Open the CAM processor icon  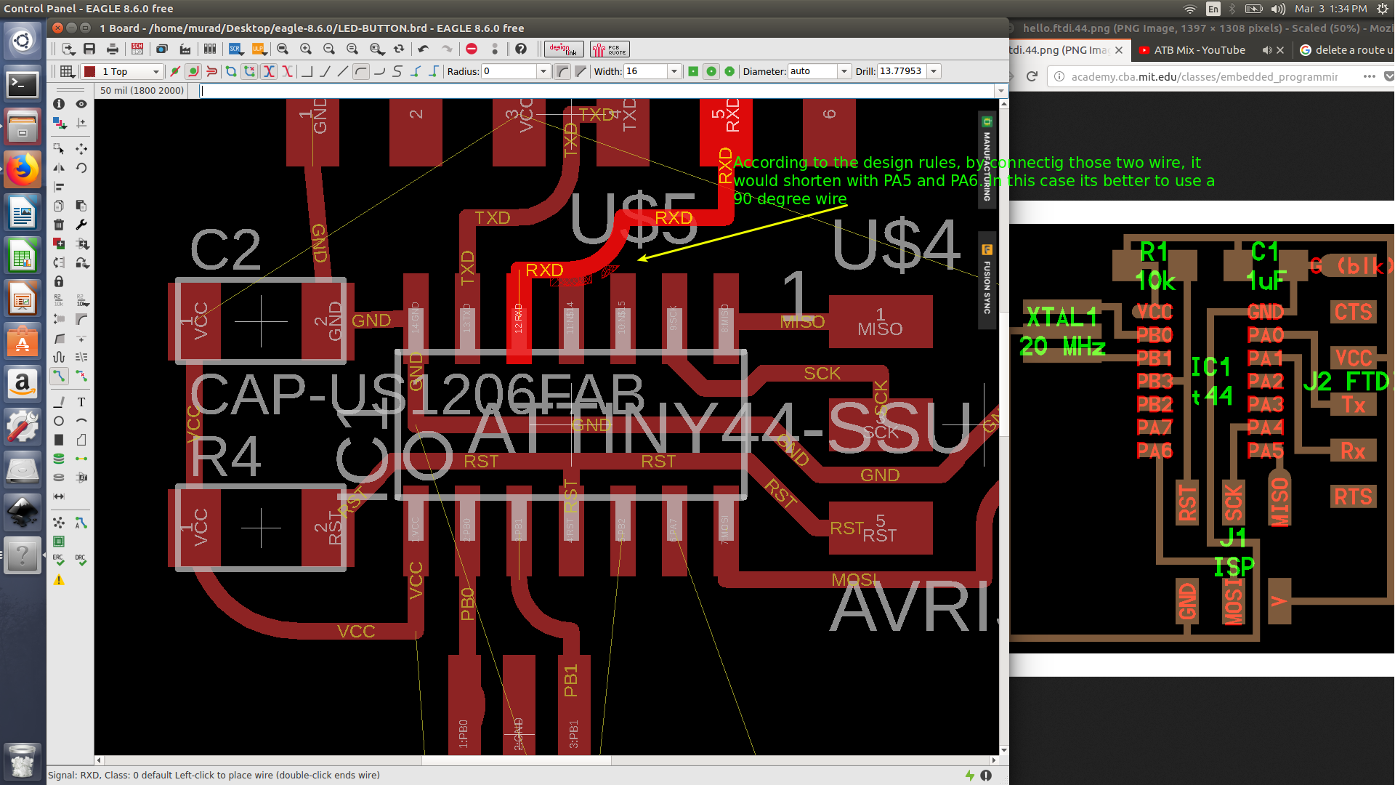coord(185,49)
